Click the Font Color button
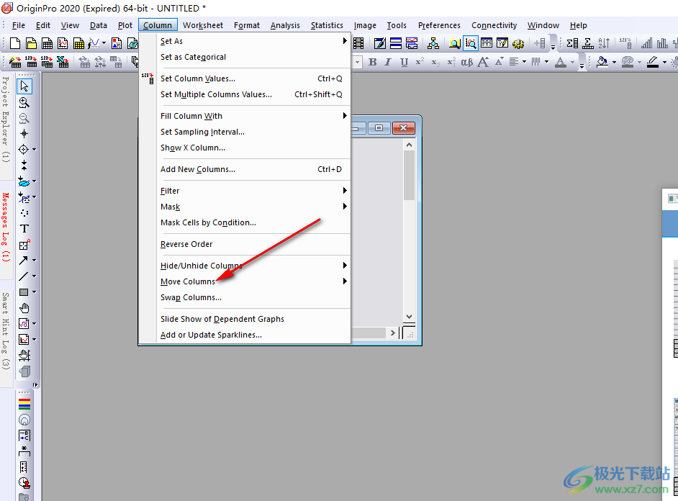678x501 pixels. [x=561, y=62]
